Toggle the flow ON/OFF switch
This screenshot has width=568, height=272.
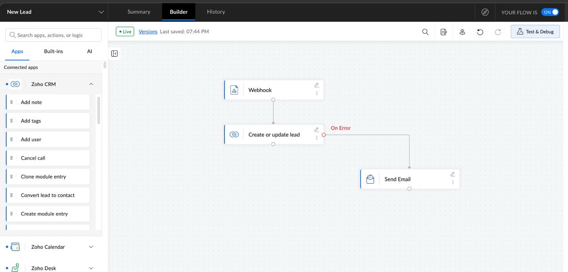coord(550,12)
